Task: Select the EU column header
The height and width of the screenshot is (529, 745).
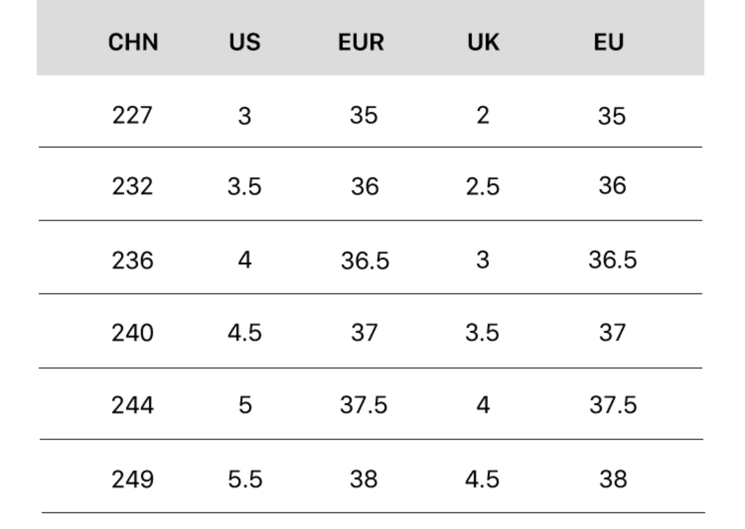Action: [x=609, y=42]
